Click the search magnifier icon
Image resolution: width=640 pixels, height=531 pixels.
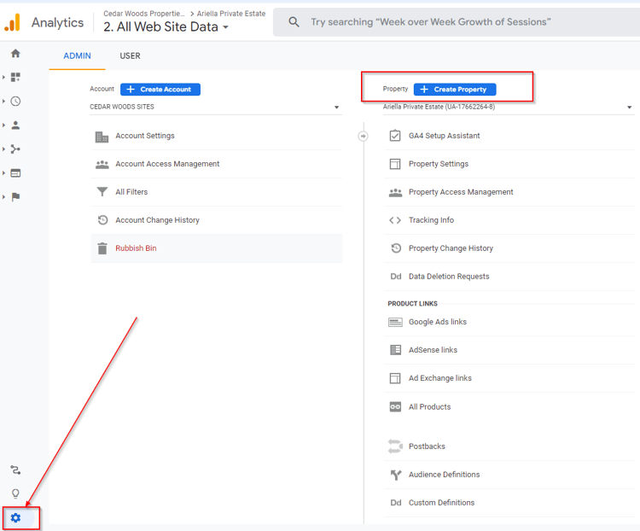coord(294,21)
